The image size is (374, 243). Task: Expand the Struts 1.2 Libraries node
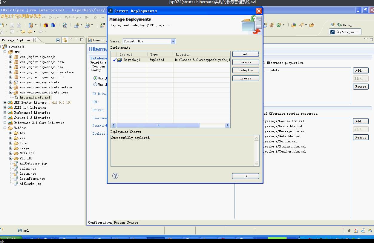pyautogui.click(x=5, y=118)
